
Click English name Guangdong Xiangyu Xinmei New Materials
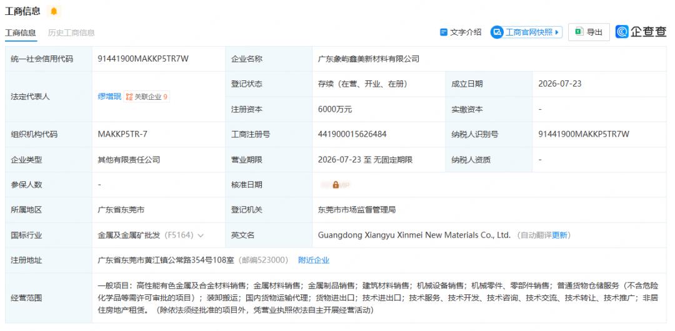click(414, 235)
